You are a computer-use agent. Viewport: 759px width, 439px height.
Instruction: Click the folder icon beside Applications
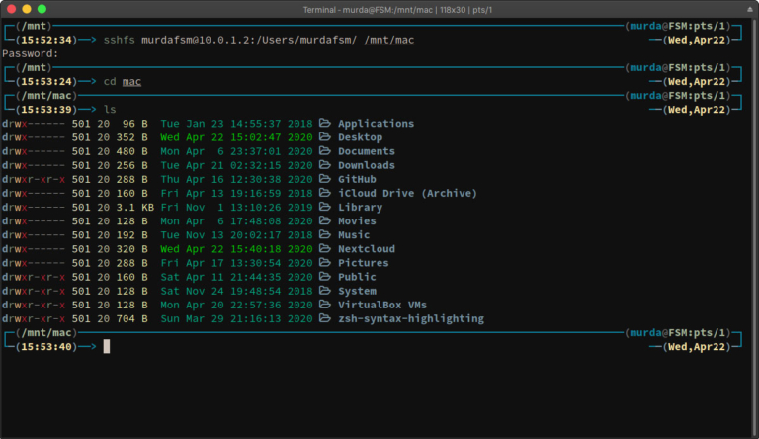click(x=325, y=123)
